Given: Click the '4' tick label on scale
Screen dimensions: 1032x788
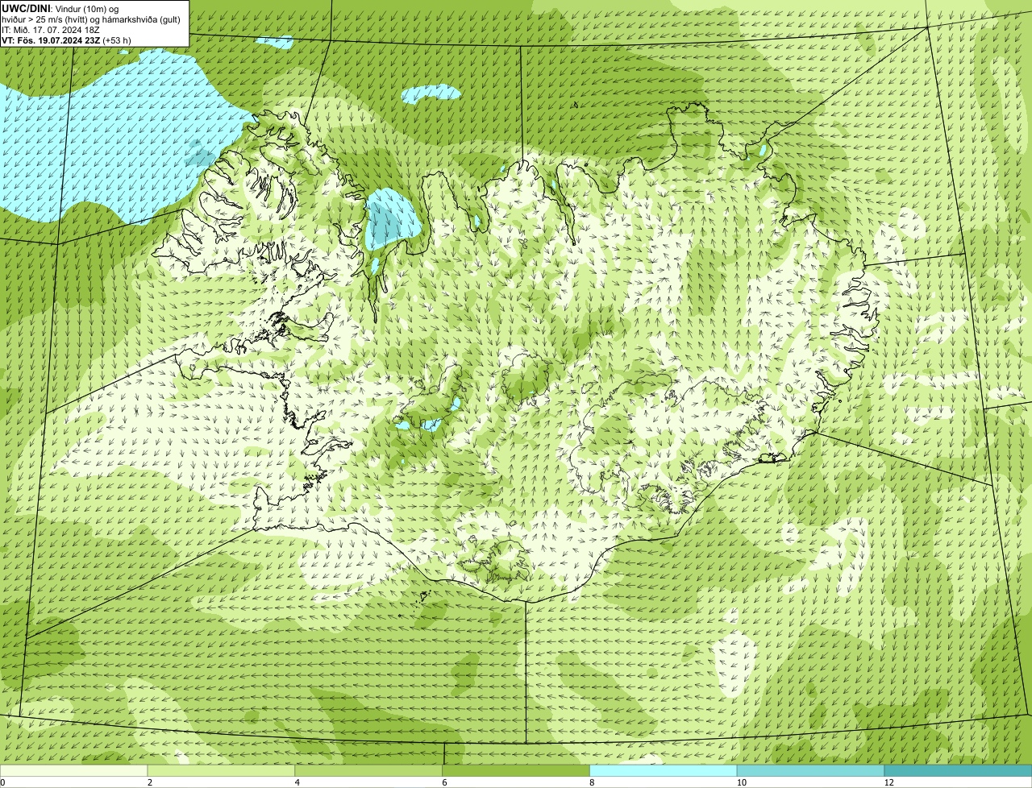Looking at the screenshot, I should point(298,782).
